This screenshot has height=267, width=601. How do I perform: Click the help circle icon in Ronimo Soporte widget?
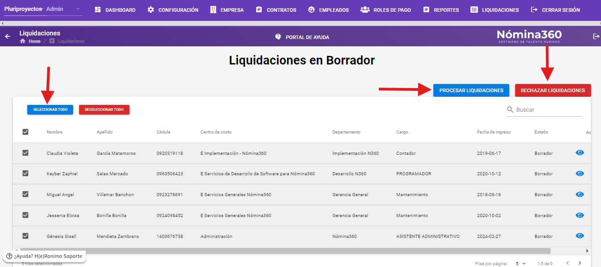pyautogui.click(x=9, y=256)
